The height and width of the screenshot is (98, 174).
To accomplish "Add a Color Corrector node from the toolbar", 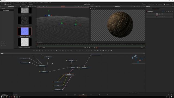I will [46, 51].
